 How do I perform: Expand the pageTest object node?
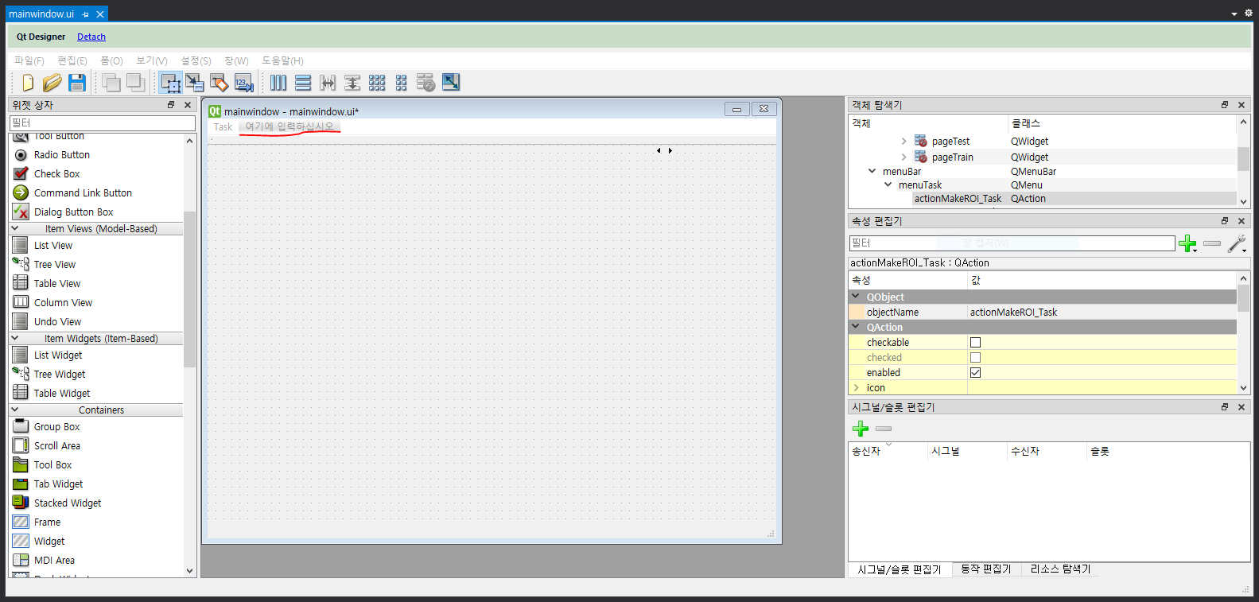903,141
